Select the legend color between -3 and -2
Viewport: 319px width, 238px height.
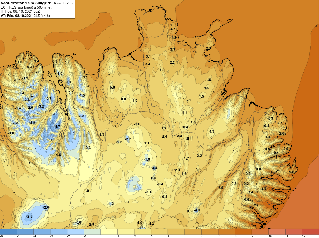[x=59, y=232]
